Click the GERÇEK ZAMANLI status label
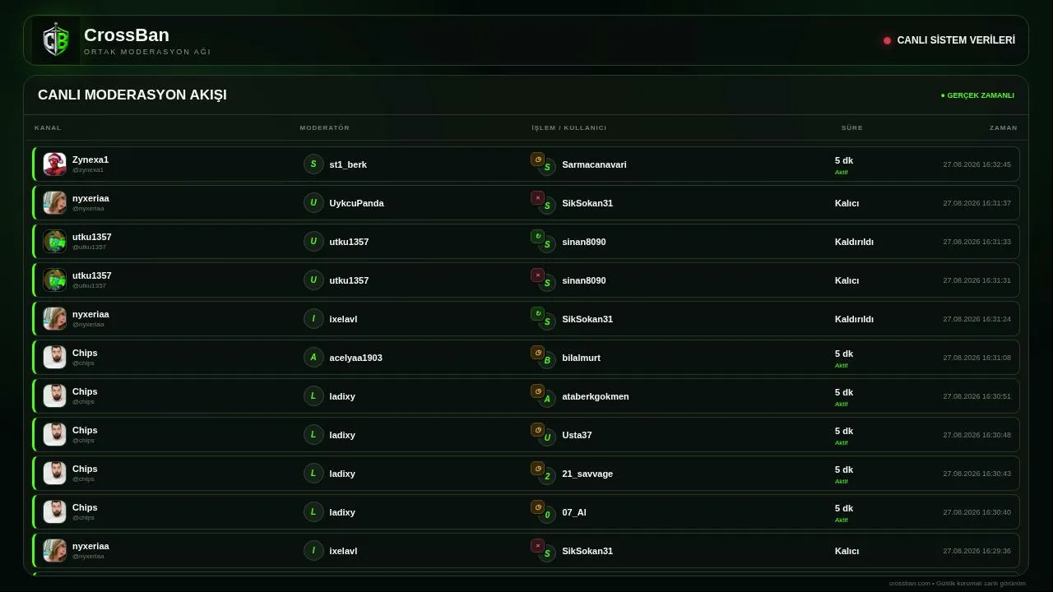 pos(977,95)
